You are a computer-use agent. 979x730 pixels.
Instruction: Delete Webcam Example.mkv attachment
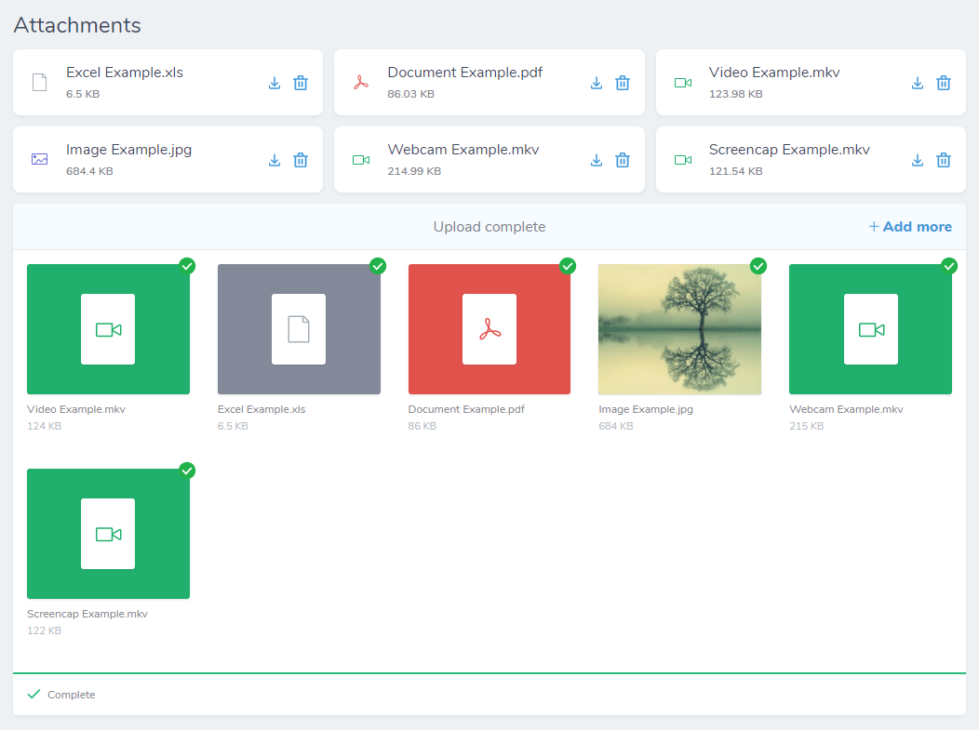pyautogui.click(x=623, y=160)
